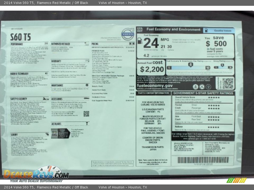The height and width of the screenshot is (190, 254).
Task: Click the large S60 T5 model title
Action: [21, 37]
